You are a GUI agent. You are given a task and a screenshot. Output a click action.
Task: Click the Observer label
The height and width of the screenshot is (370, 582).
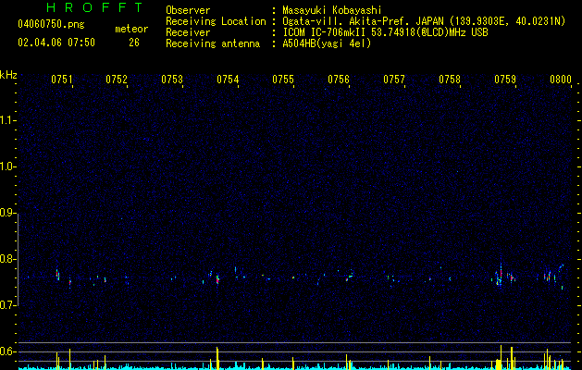[x=188, y=10]
